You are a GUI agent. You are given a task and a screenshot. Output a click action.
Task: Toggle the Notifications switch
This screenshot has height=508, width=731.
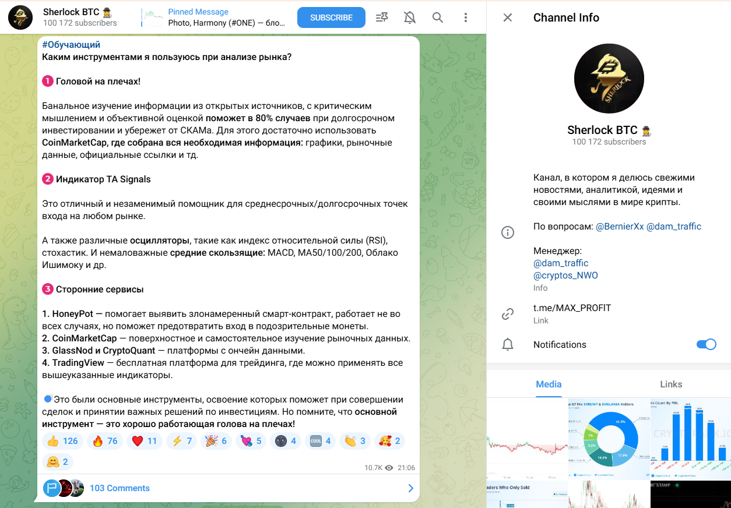pos(706,344)
